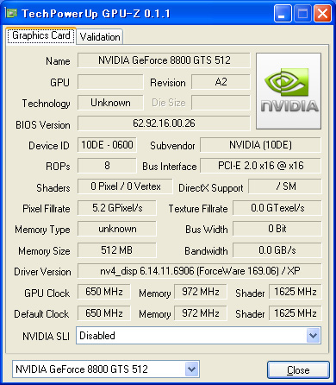Click the Bus Interface label

[x=170, y=167]
